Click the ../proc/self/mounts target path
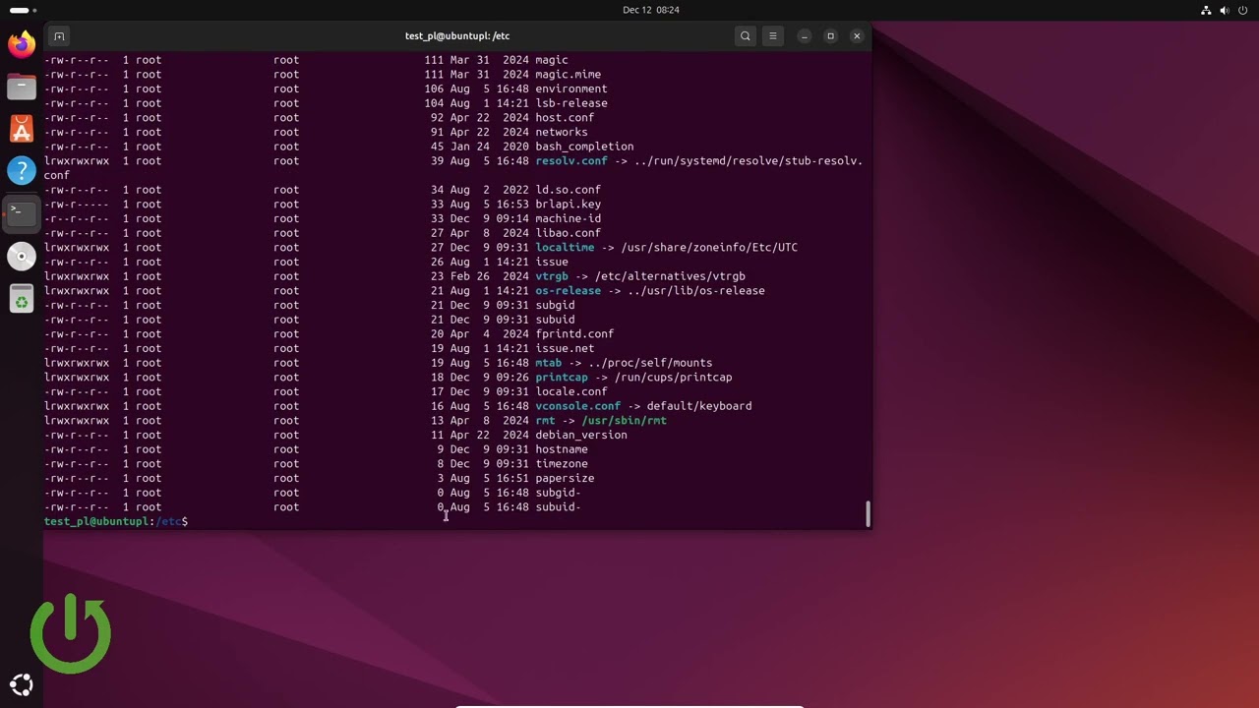This screenshot has height=708, width=1259. pos(650,363)
